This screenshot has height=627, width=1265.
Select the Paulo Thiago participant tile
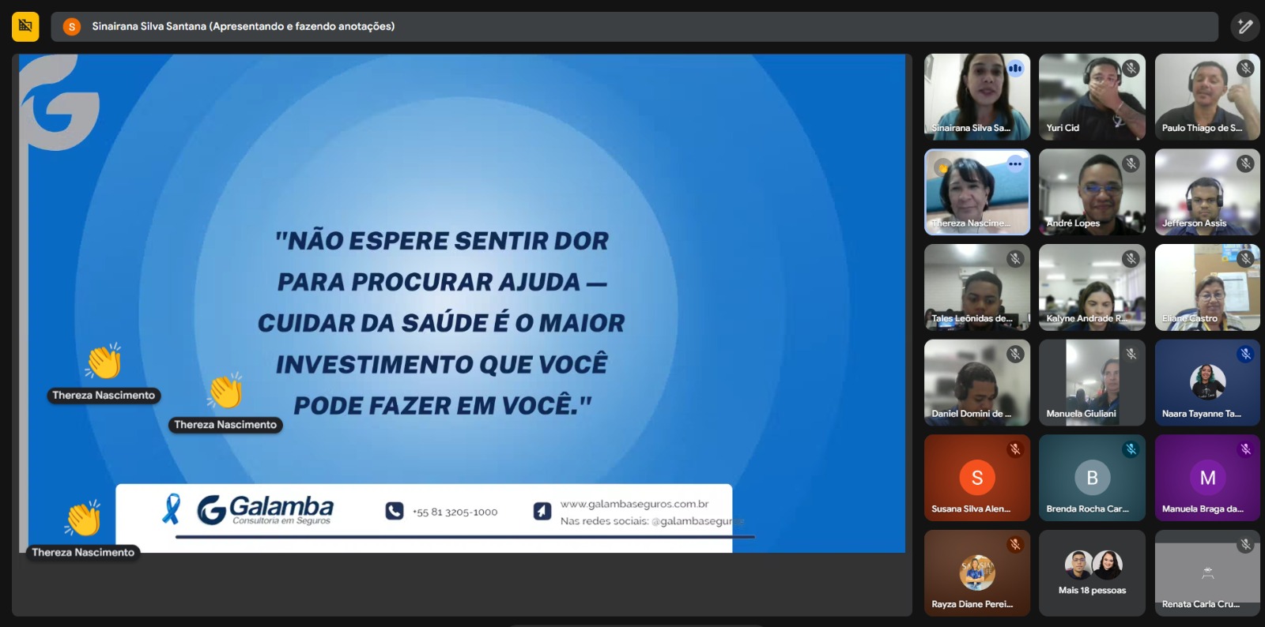pos(1206,97)
